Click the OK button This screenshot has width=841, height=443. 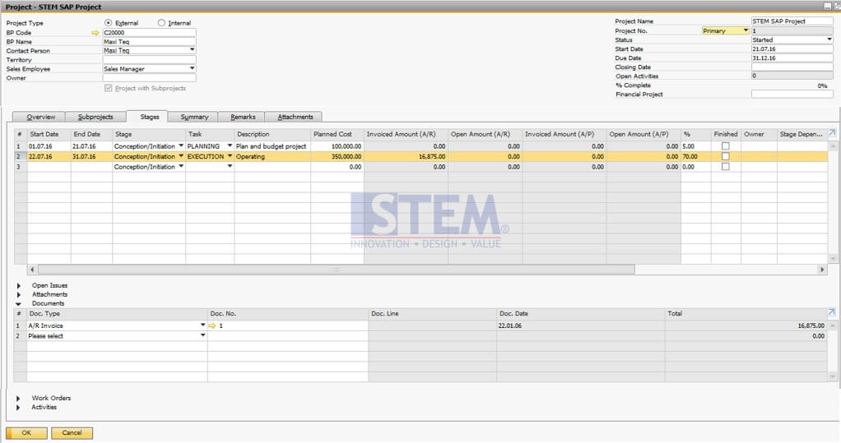26,433
